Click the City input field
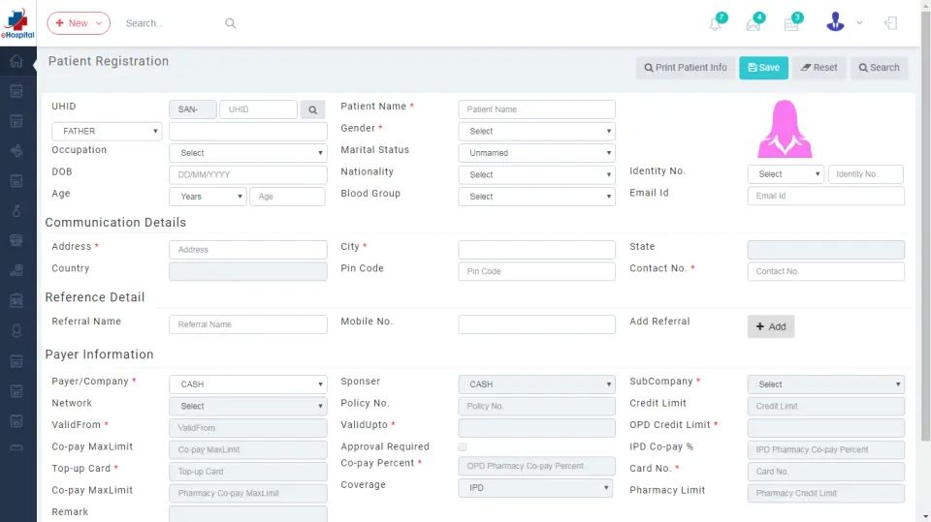The height and width of the screenshot is (522, 931). point(536,250)
